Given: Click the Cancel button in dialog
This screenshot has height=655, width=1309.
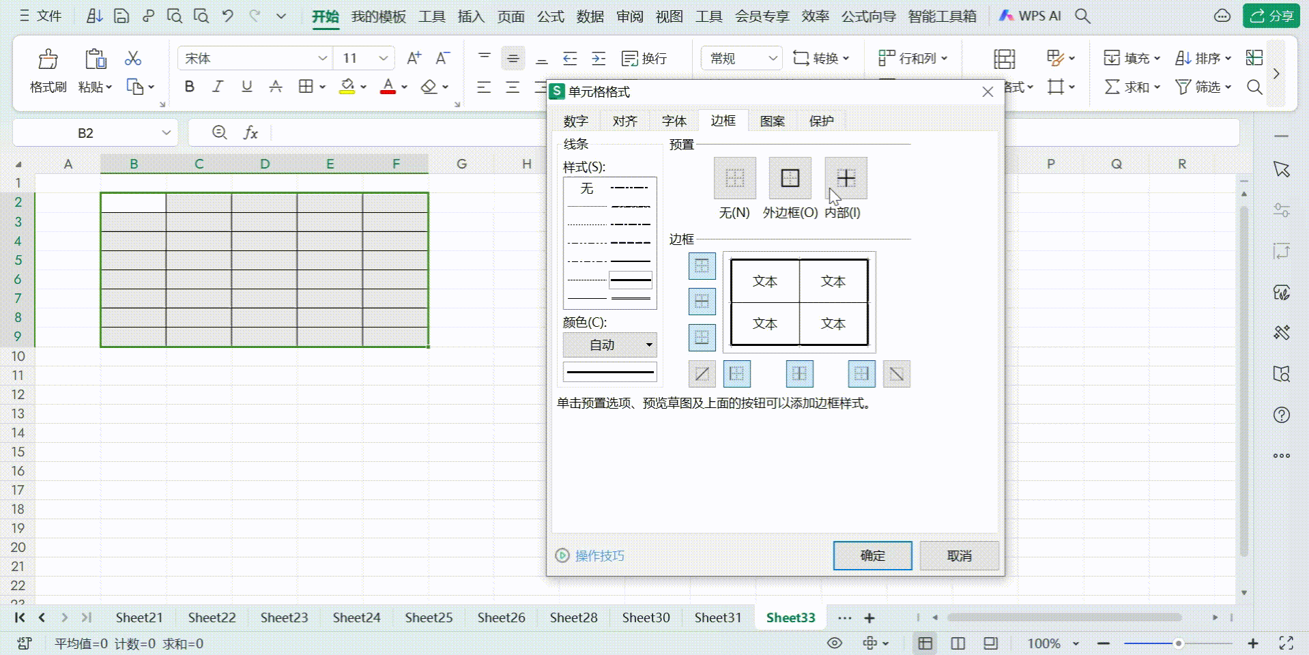Looking at the screenshot, I should 959,556.
